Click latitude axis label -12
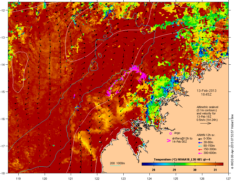 [3, 10]
